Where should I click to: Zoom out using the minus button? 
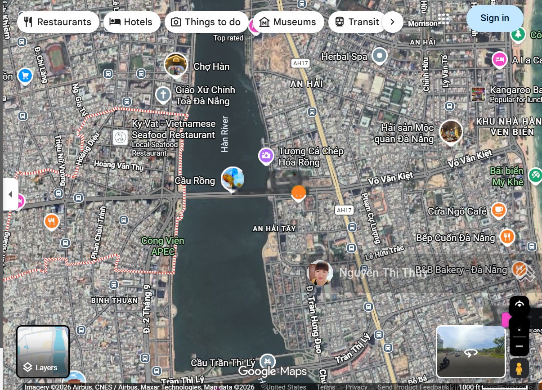point(519,346)
